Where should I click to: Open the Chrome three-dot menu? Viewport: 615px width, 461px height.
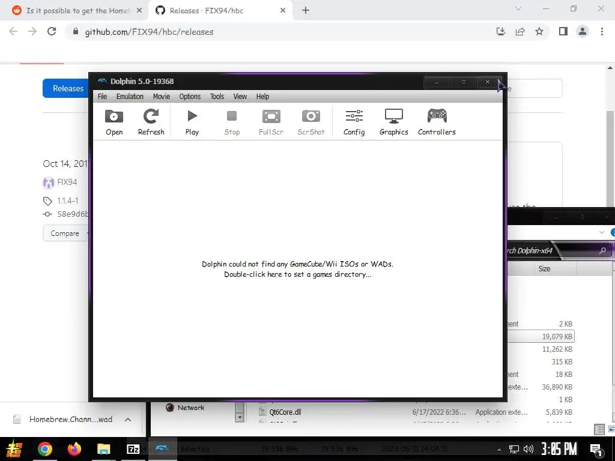pyautogui.click(x=602, y=32)
